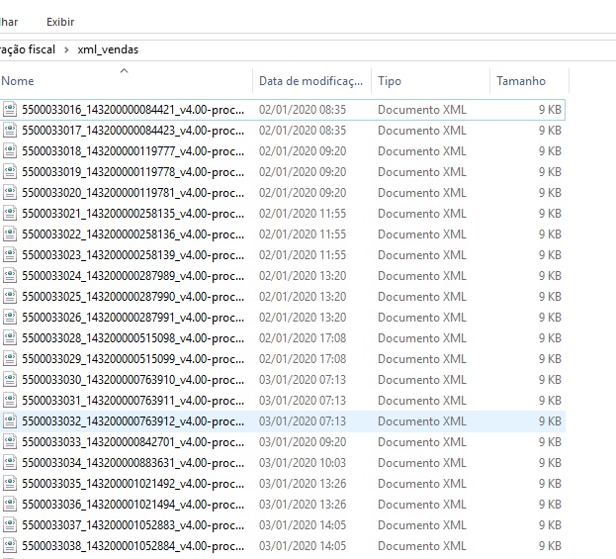
Task: Click XML icon of file 5500033023_143200000258139
Action: (x=10, y=255)
